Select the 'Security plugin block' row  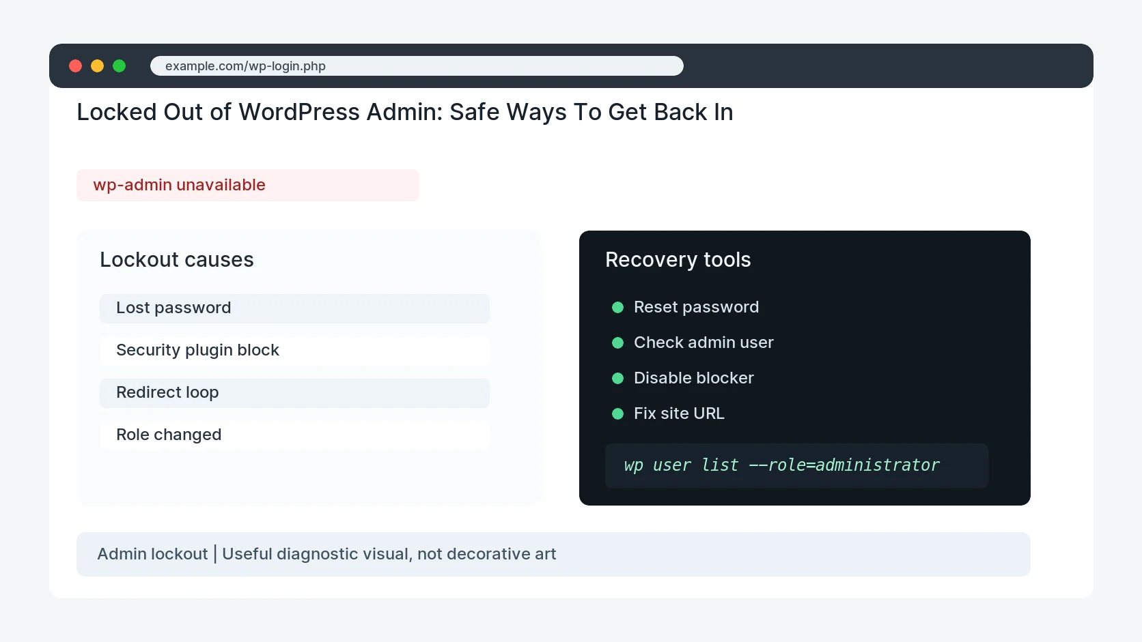click(294, 351)
